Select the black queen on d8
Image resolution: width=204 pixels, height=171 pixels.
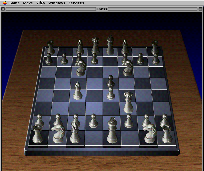click(x=95, y=46)
